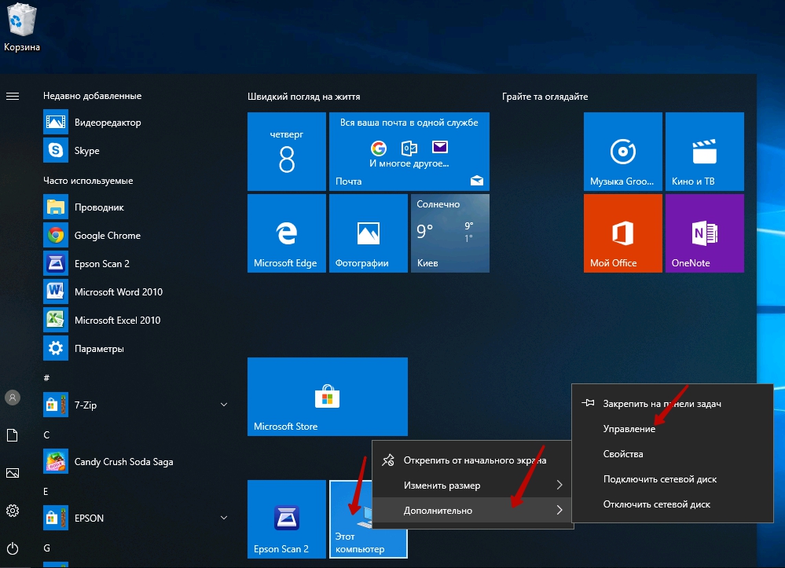
Task: Click 'Закрепить на панели задач'
Action: [x=662, y=404]
